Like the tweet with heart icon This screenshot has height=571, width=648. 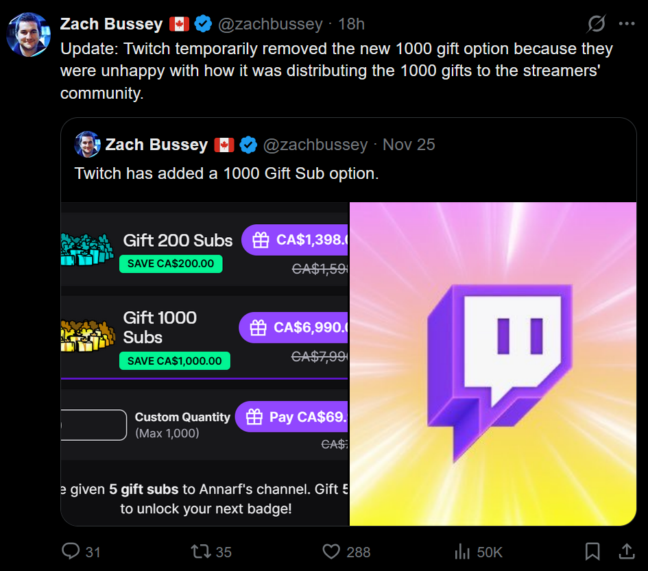pyautogui.click(x=331, y=551)
